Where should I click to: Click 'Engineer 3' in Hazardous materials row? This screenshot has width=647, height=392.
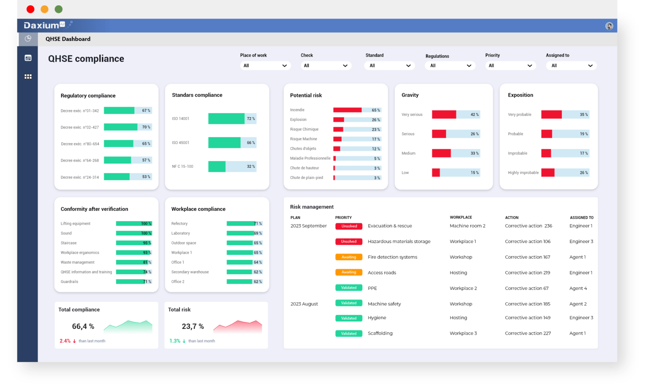coord(581,242)
